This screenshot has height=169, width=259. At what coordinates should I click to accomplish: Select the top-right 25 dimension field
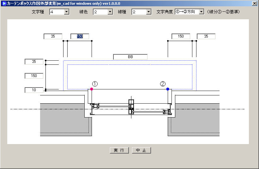click(206, 36)
